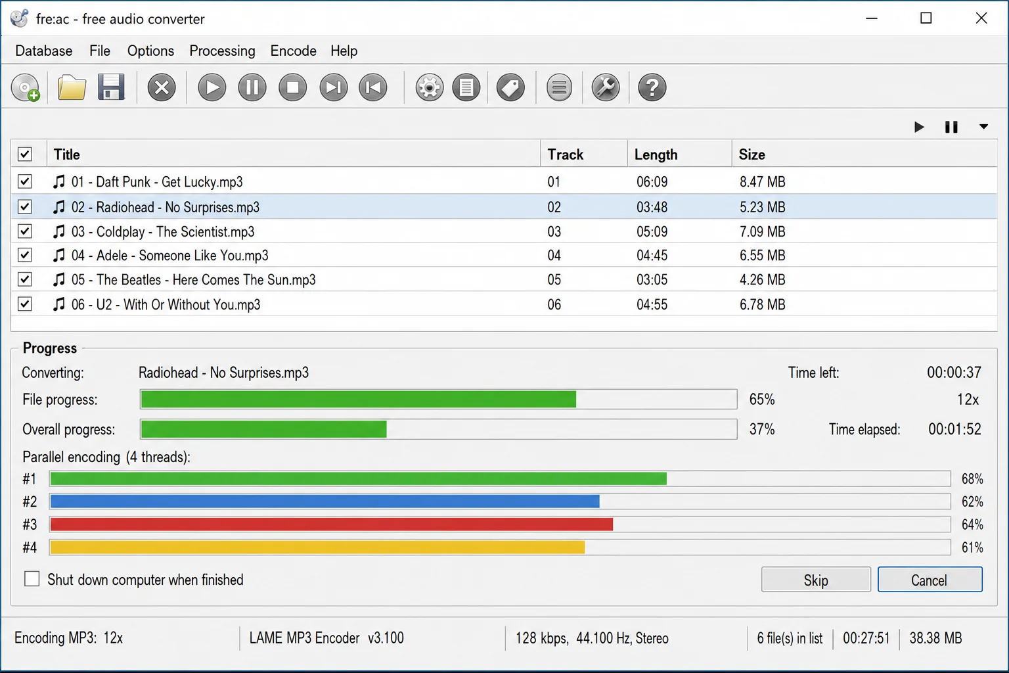
Task: Click the '8.47 MB' size cell
Action: 763,181
